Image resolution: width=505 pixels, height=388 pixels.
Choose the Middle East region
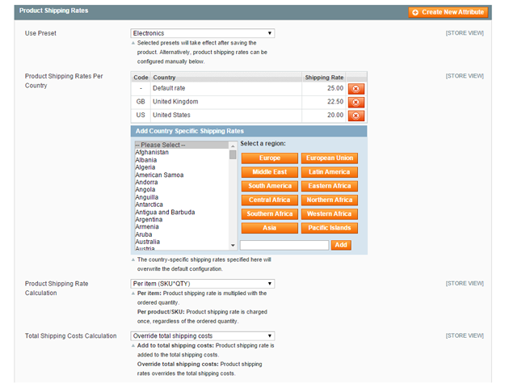pos(270,172)
